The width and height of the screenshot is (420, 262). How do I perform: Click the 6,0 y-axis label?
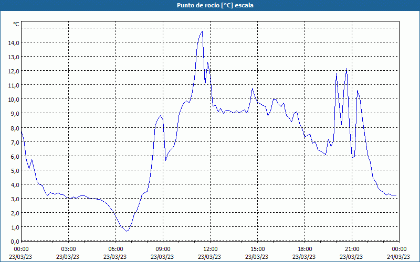pyautogui.click(x=15, y=156)
